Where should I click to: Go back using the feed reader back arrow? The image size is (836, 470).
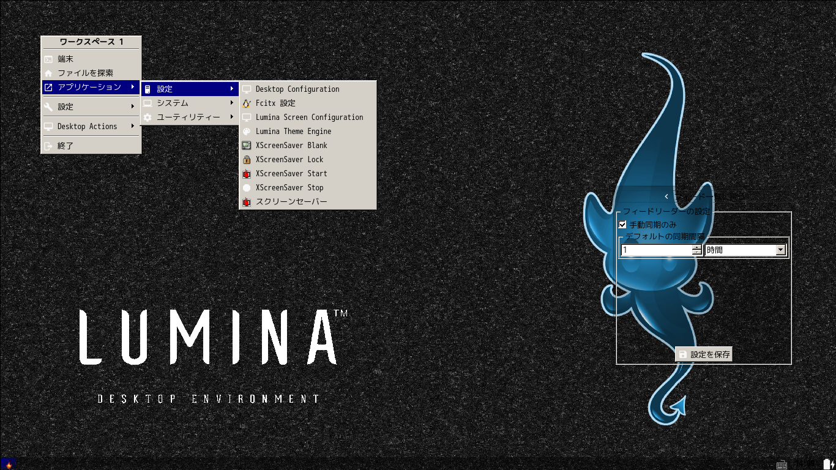[x=666, y=196]
